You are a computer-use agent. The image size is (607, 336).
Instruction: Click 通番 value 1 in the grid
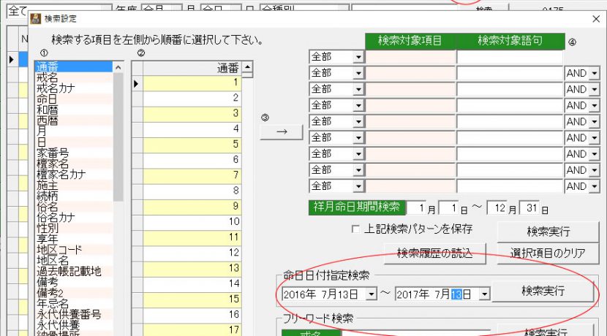(192, 83)
